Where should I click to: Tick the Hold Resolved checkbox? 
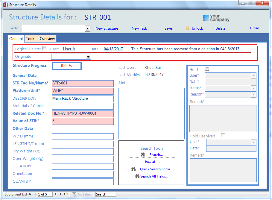[x=223, y=135]
